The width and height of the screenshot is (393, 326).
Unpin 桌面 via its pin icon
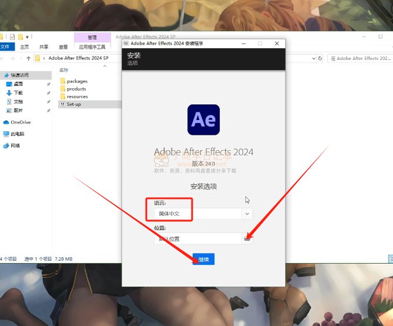(x=49, y=84)
